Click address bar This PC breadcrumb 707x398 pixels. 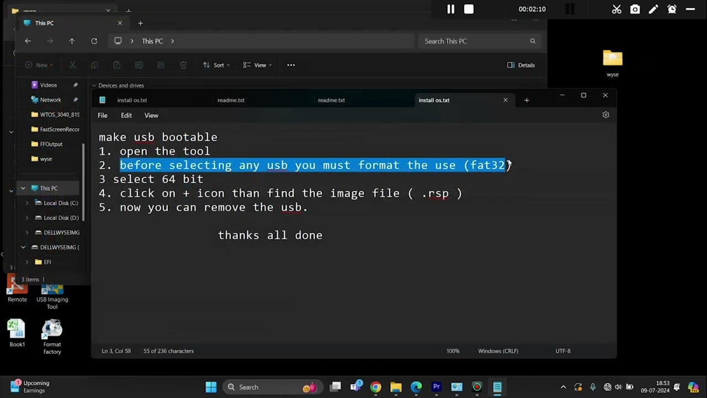[x=152, y=41]
